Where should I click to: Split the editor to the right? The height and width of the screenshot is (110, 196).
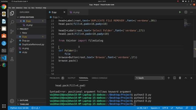coord(186,12)
